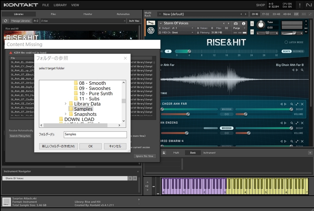Image resolution: width=314 pixels, height=211 pixels.
Task: Select previous sound for An Ending layer
Action: pos(282,123)
